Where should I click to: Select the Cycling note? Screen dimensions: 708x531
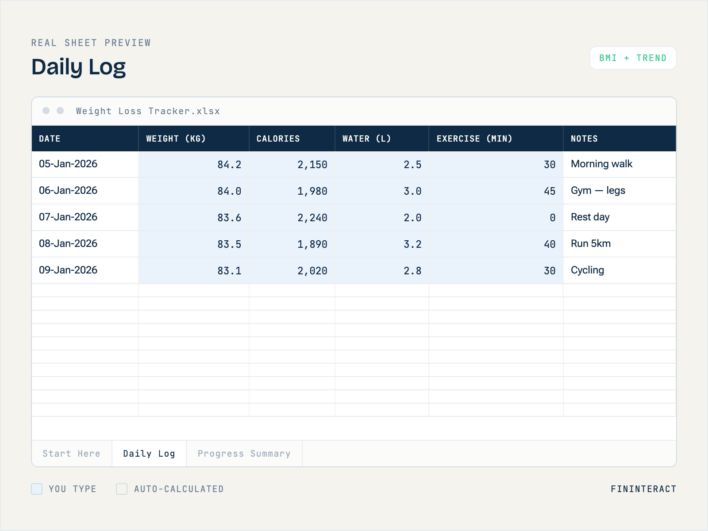620,270
